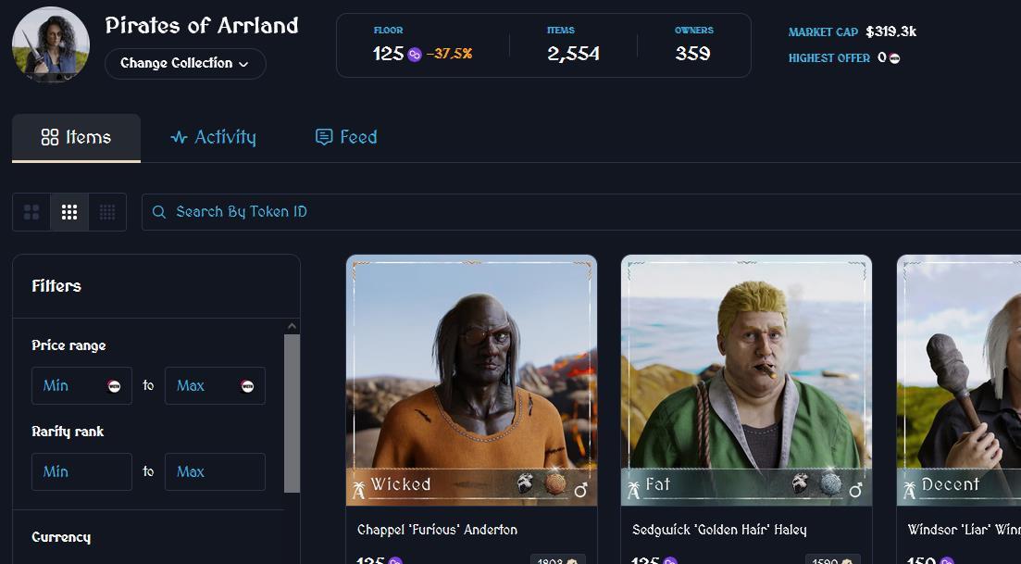The height and width of the screenshot is (564, 1021).
Task: Click the Sedgwick 'Golden Hair' Haley title
Action: [x=719, y=530]
